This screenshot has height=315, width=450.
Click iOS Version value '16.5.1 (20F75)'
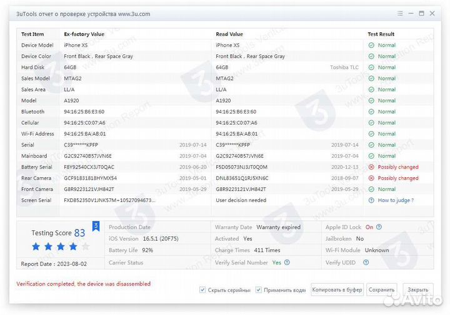(x=161, y=238)
